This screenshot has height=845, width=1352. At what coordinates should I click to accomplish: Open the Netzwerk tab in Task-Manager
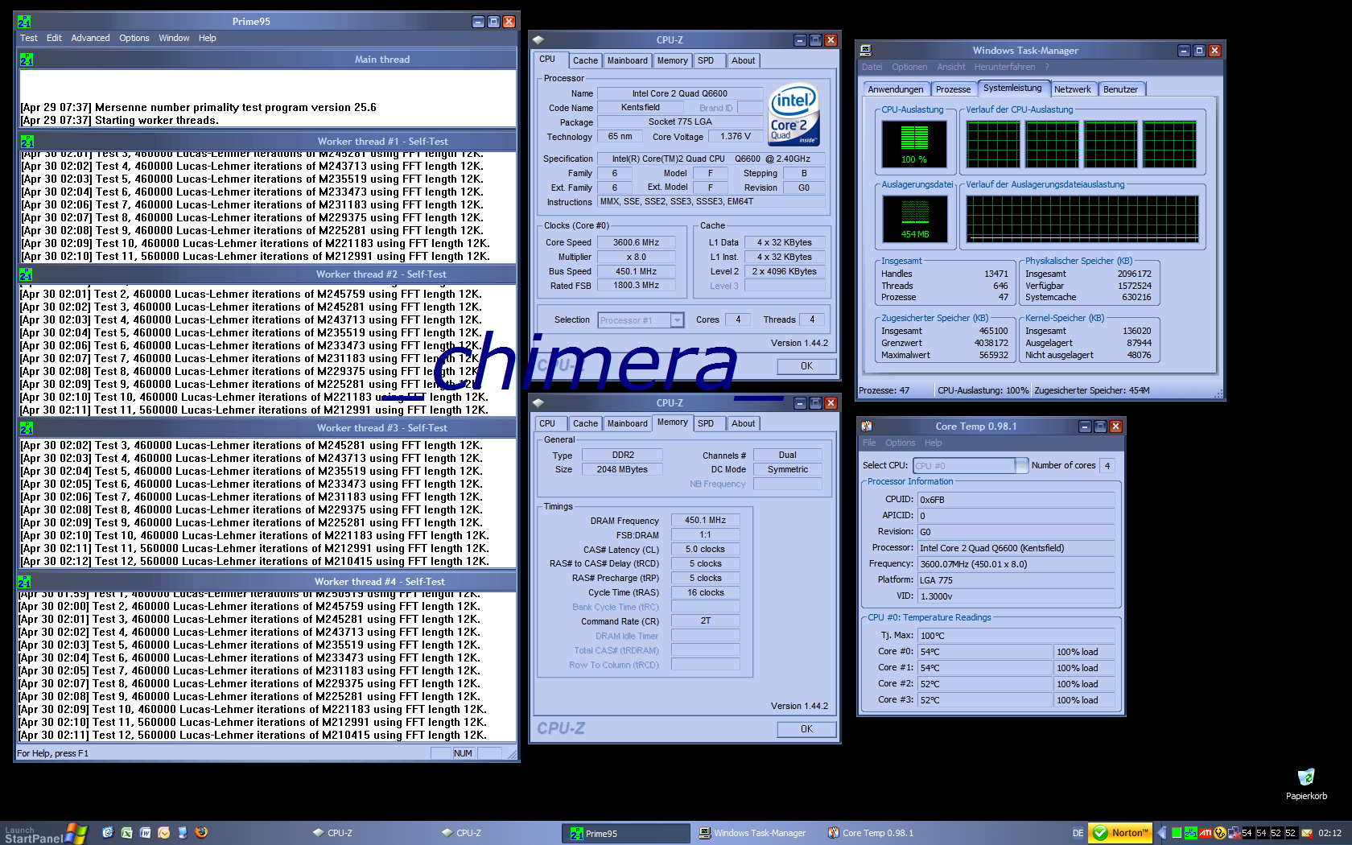[1073, 89]
